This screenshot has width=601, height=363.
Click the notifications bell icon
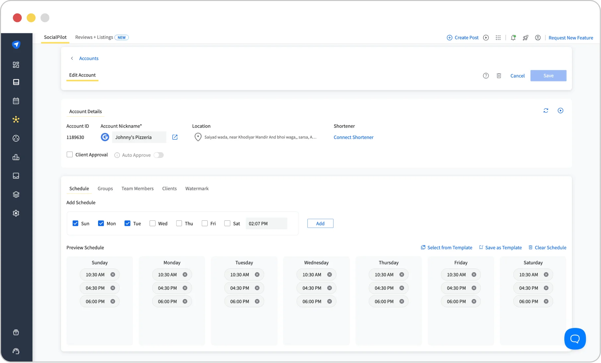click(x=513, y=38)
